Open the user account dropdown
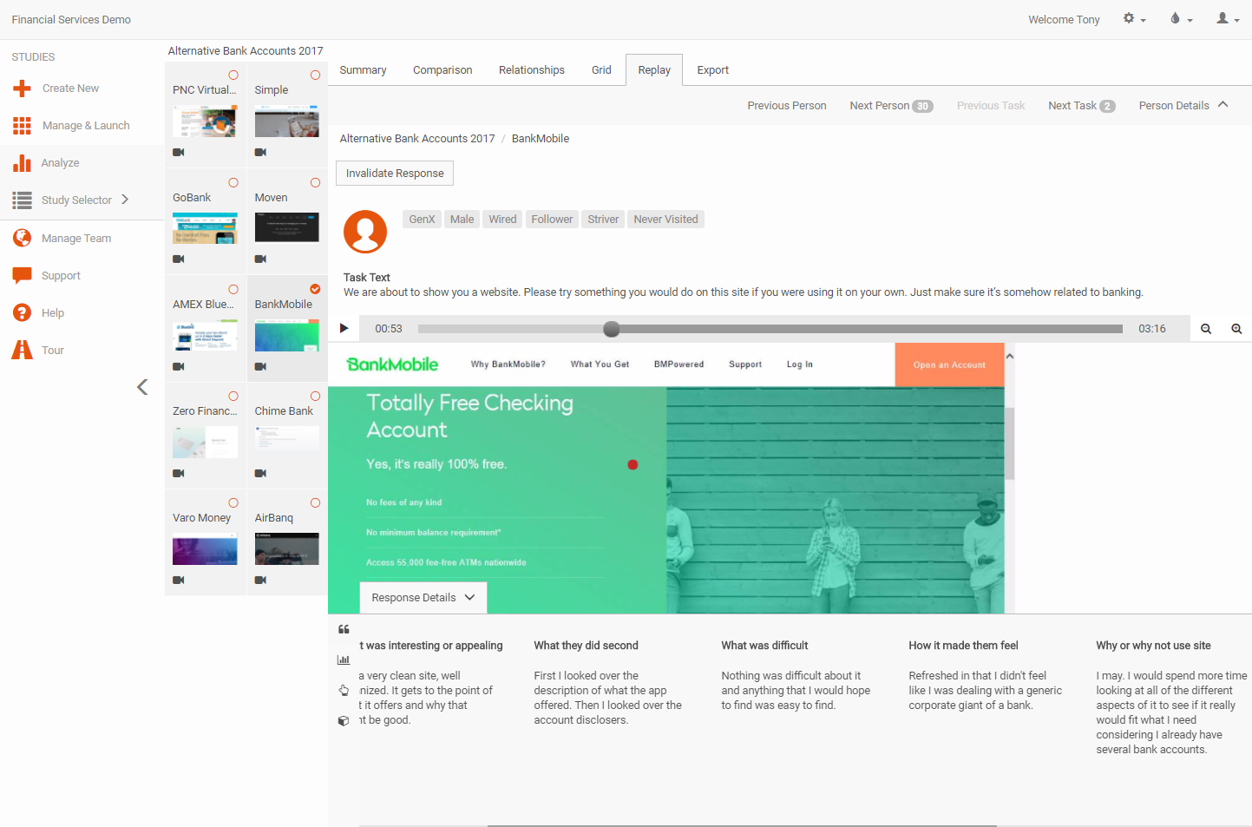The image size is (1252, 827). pos(1228,18)
